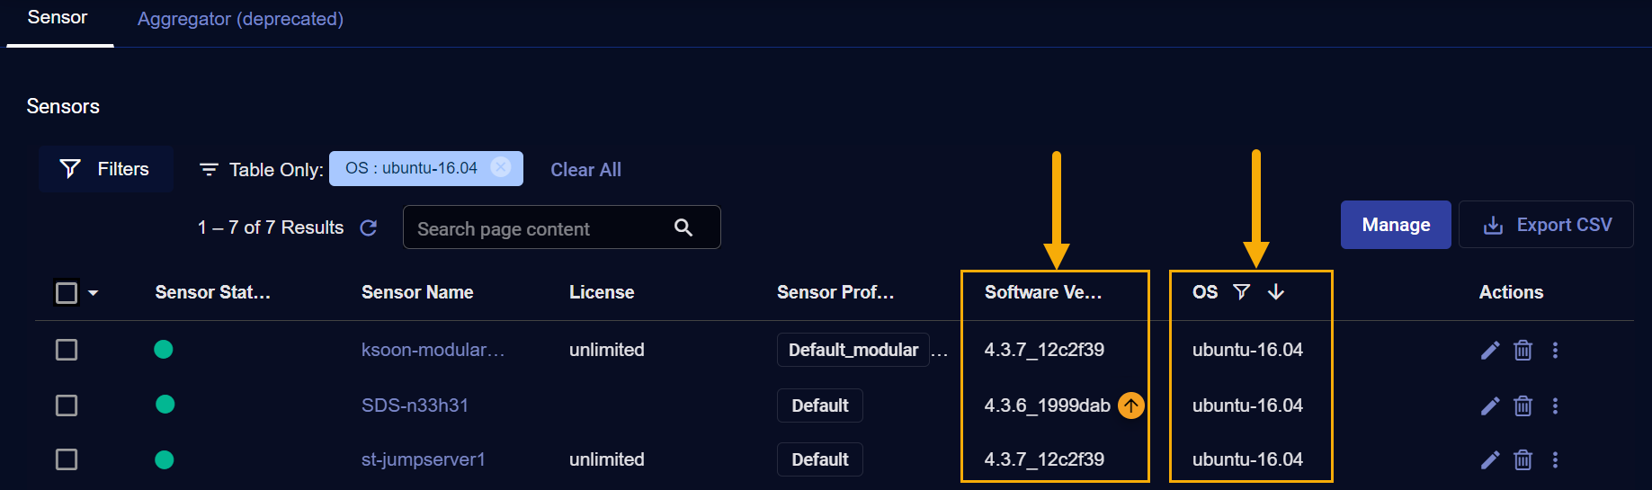1652x490 pixels.
Task: Tick the st-jumpserver1 row checkbox
Action: point(67,459)
